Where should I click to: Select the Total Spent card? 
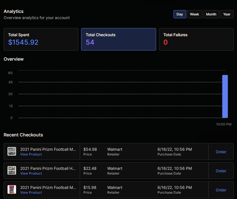click(41, 39)
